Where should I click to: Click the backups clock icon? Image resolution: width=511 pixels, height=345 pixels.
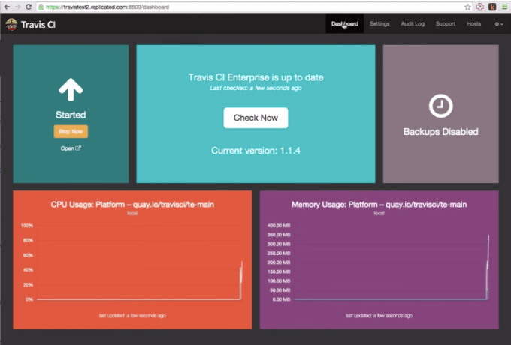[440, 106]
